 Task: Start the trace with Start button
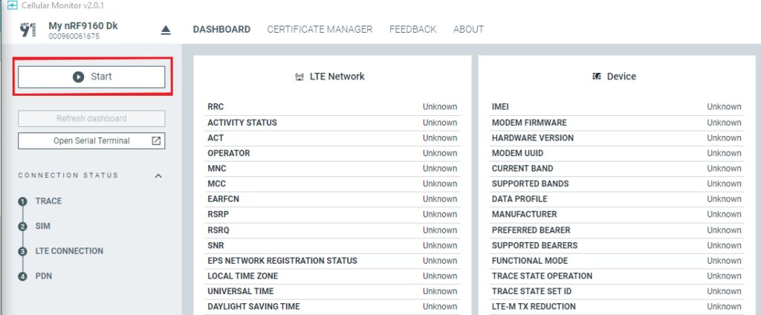(91, 77)
